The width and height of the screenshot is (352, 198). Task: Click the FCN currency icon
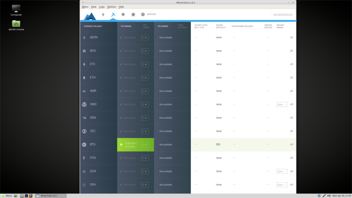point(84,158)
